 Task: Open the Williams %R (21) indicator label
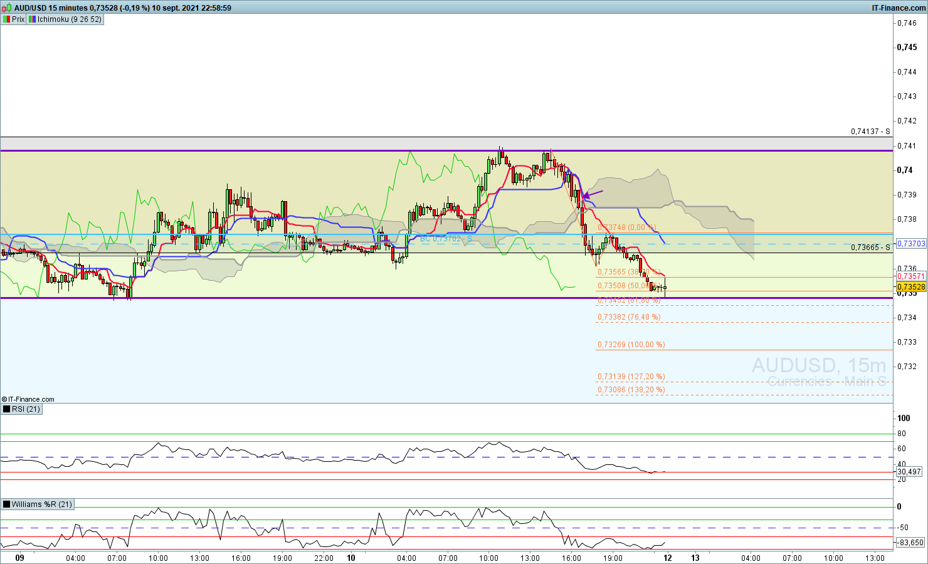37,504
